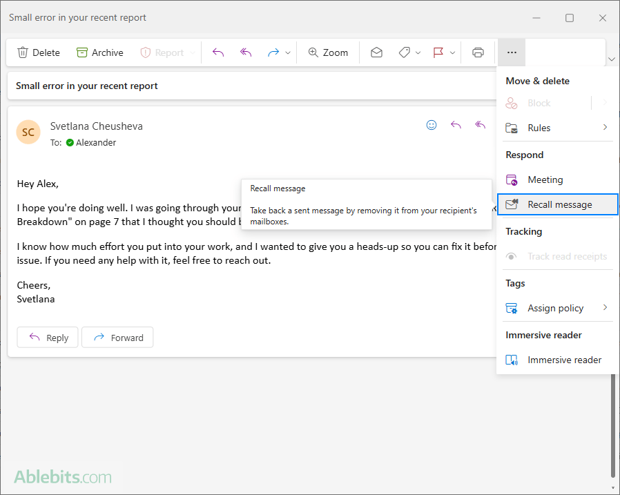Add a reaction with the smiley icon
This screenshot has width=620, height=495.
pyautogui.click(x=432, y=125)
